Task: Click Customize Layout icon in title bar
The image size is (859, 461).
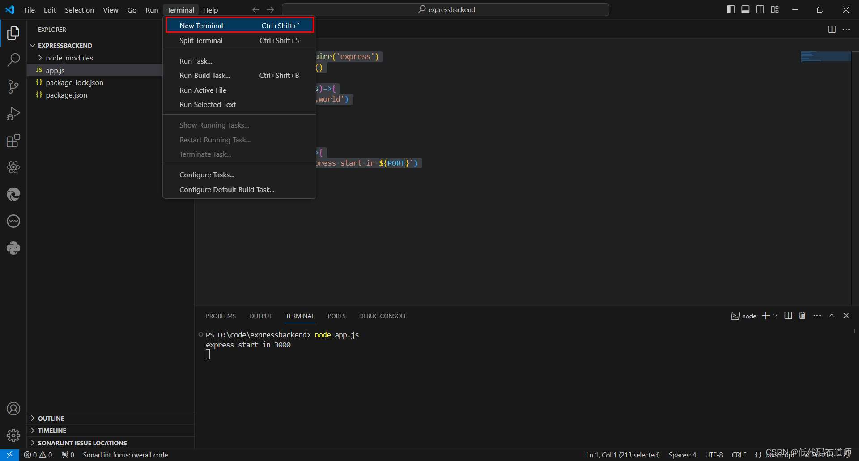Action: click(775, 9)
